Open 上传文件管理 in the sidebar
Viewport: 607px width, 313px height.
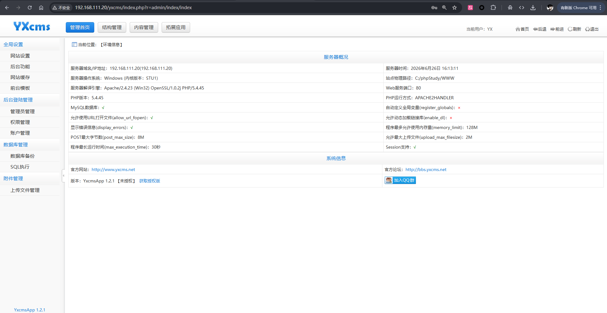25,190
